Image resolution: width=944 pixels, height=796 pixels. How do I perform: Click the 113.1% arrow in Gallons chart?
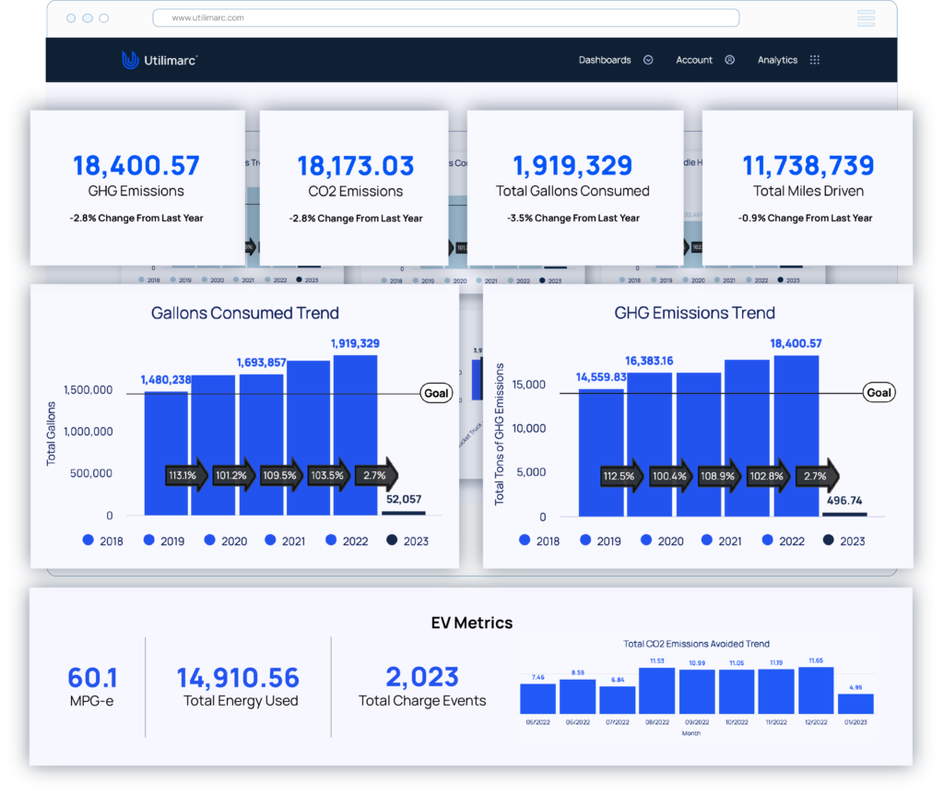point(186,475)
